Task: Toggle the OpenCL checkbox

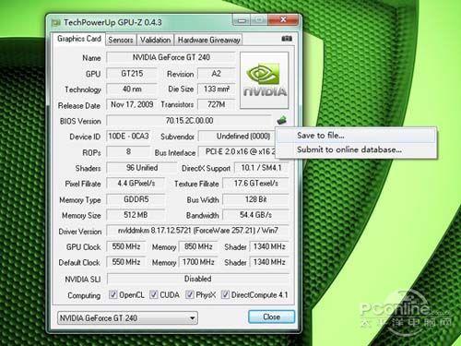Action: [x=113, y=294]
